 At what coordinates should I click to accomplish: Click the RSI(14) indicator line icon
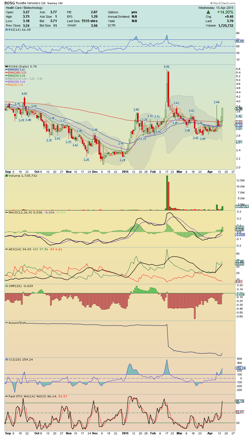pos(7,30)
